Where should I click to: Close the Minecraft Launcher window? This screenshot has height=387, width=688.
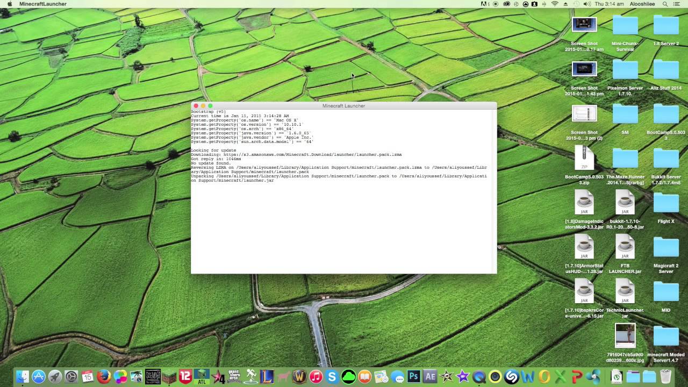pyautogui.click(x=196, y=106)
